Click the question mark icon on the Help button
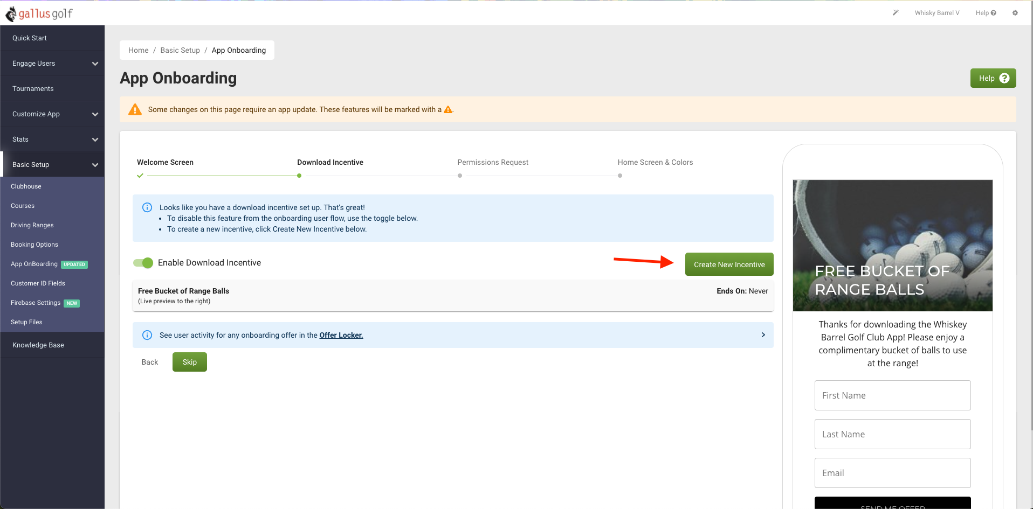 [x=1004, y=78]
